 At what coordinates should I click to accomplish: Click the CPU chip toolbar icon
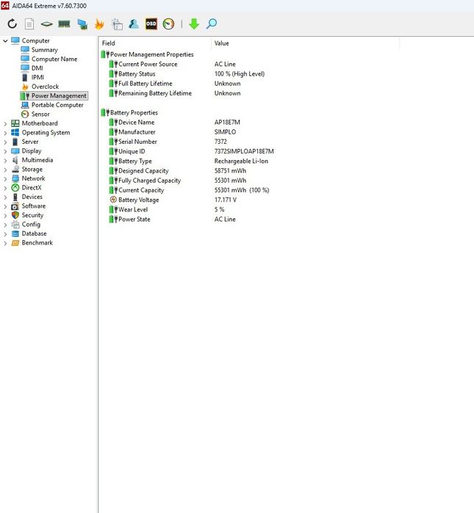tap(46, 24)
